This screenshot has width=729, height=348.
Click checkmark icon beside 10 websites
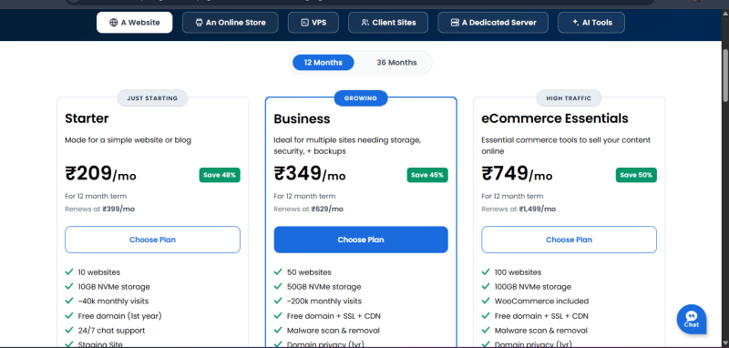pyautogui.click(x=69, y=271)
